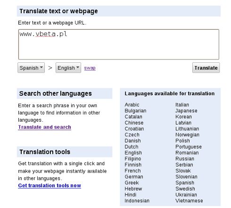The image size is (231, 208).
Task: Select Vietnamese in available languages list
Action: click(x=189, y=201)
